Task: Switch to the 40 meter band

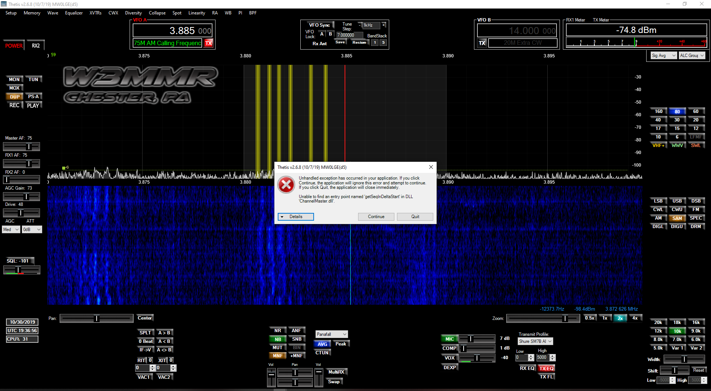Action: (x=658, y=119)
